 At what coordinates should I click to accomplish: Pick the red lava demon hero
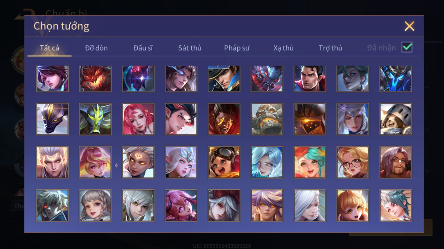click(x=95, y=79)
